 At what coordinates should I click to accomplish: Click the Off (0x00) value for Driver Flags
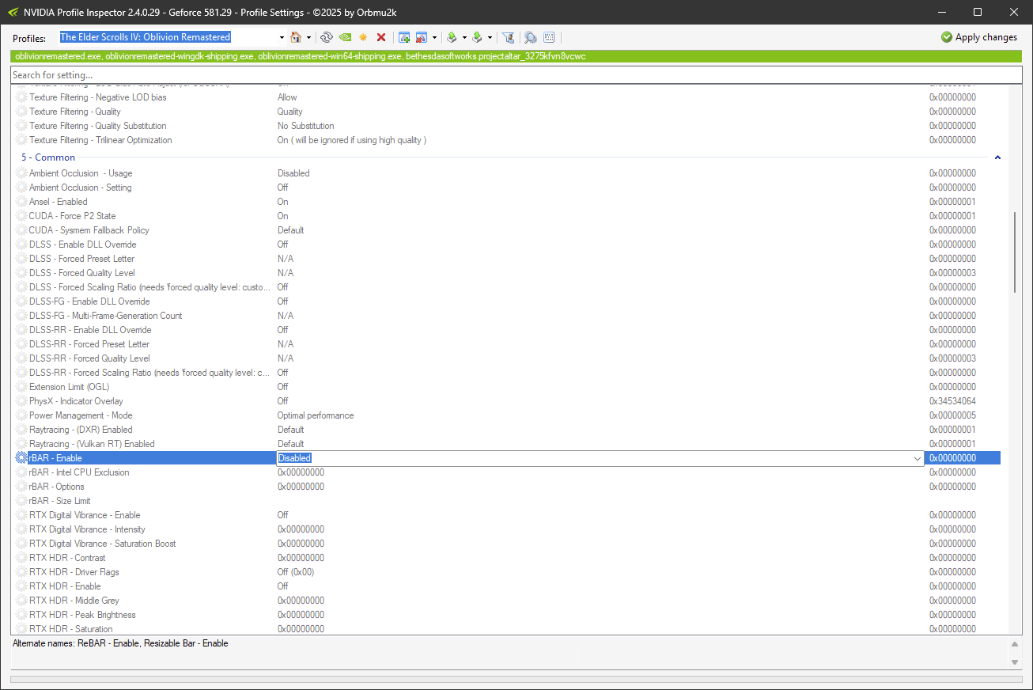(296, 572)
